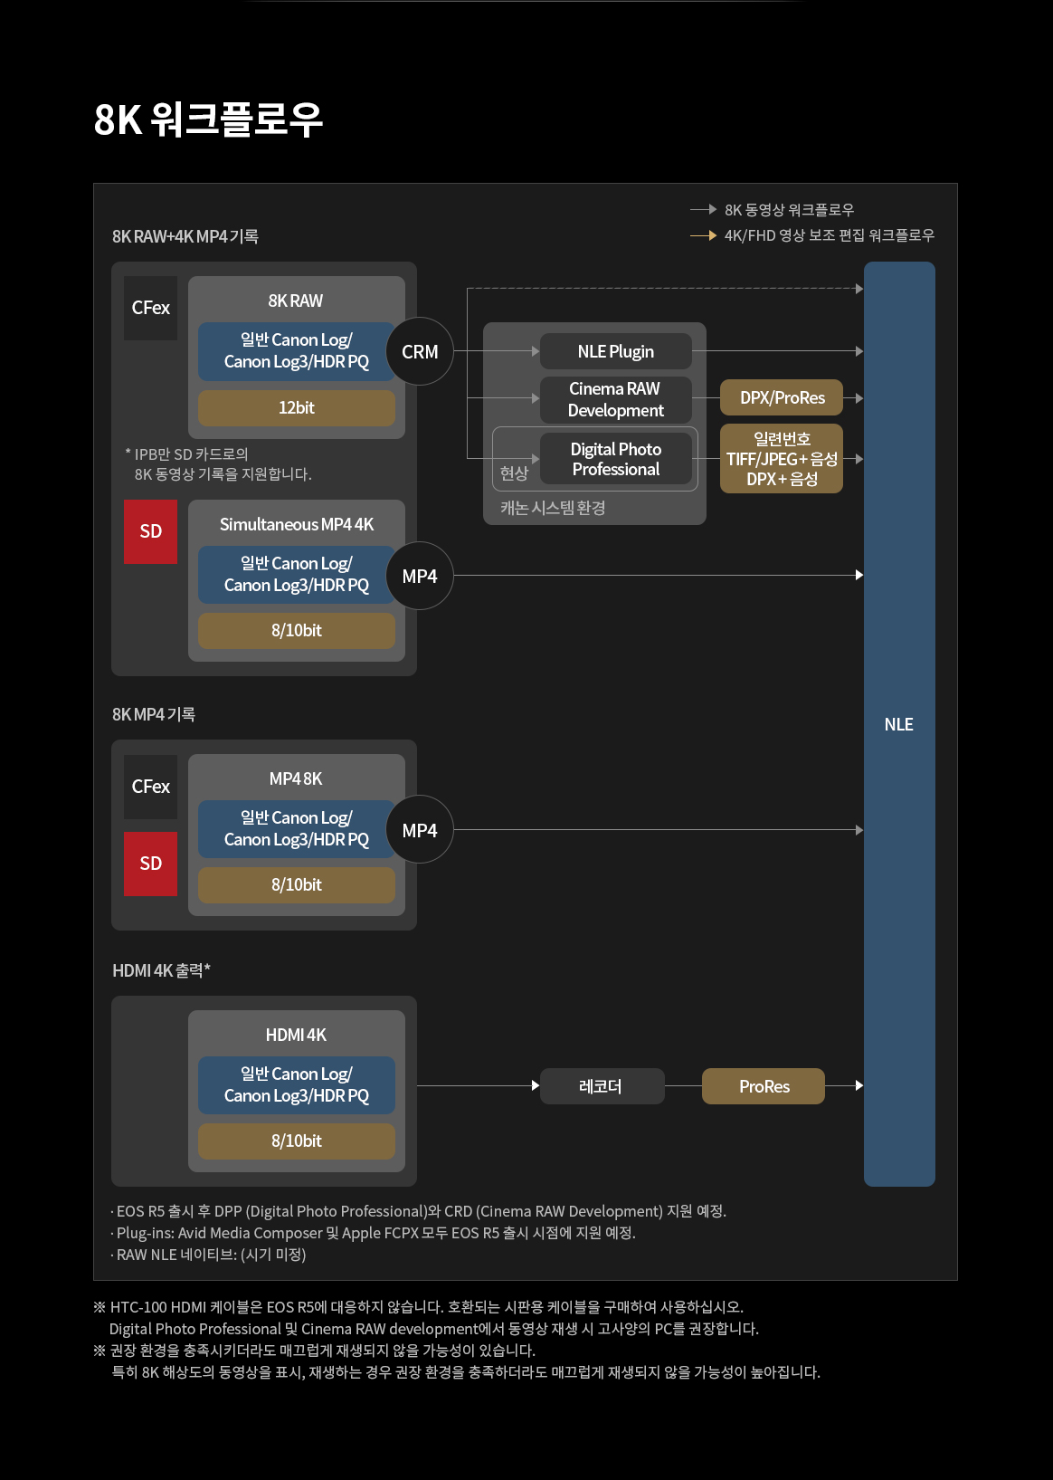Click the MP4 circle beside MP4 8K
1053x1480 pixels.
pyautogui.click(x=420, y=830)
